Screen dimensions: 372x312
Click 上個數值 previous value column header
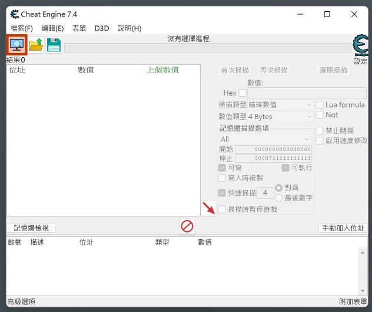pos(172,70)
